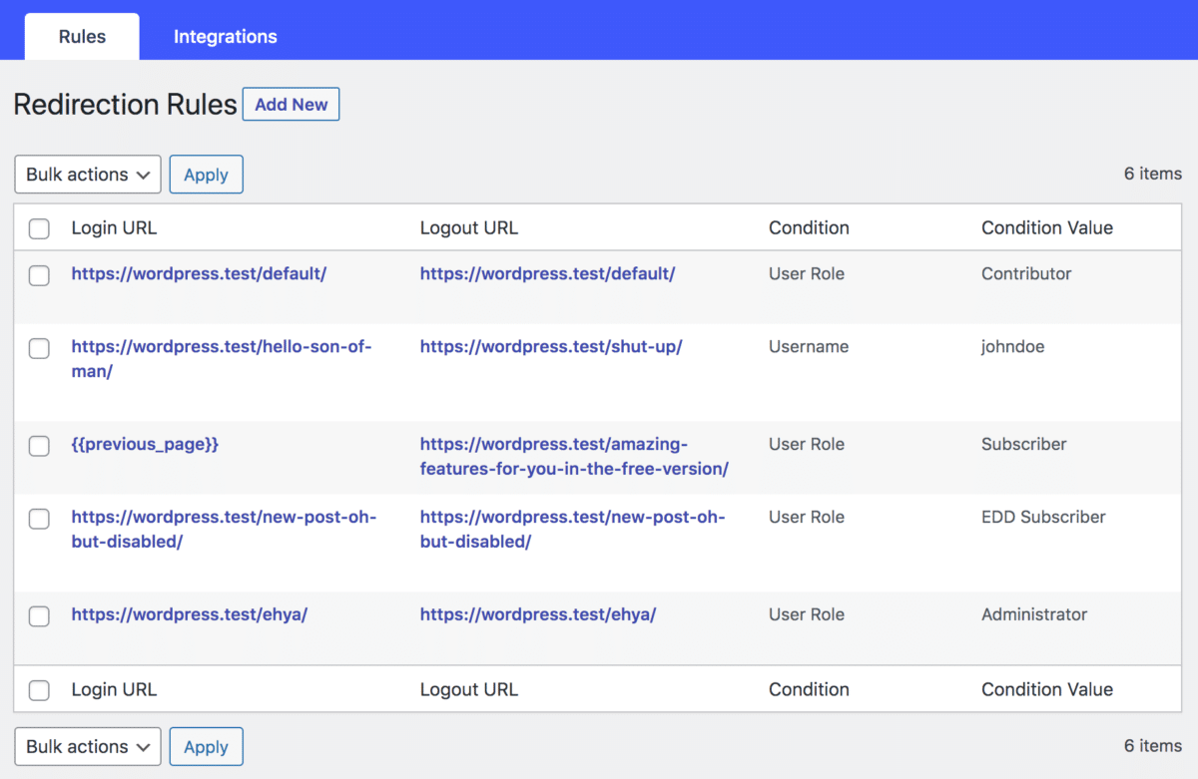Check the Contributor rule's checkbox
This screenshot has width=1198, height=779.
[x=39, y=275]
